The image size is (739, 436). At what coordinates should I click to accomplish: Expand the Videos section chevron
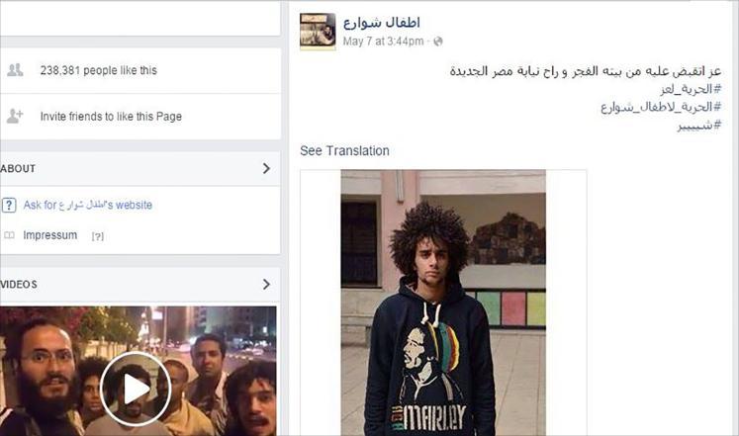(266, 284)
